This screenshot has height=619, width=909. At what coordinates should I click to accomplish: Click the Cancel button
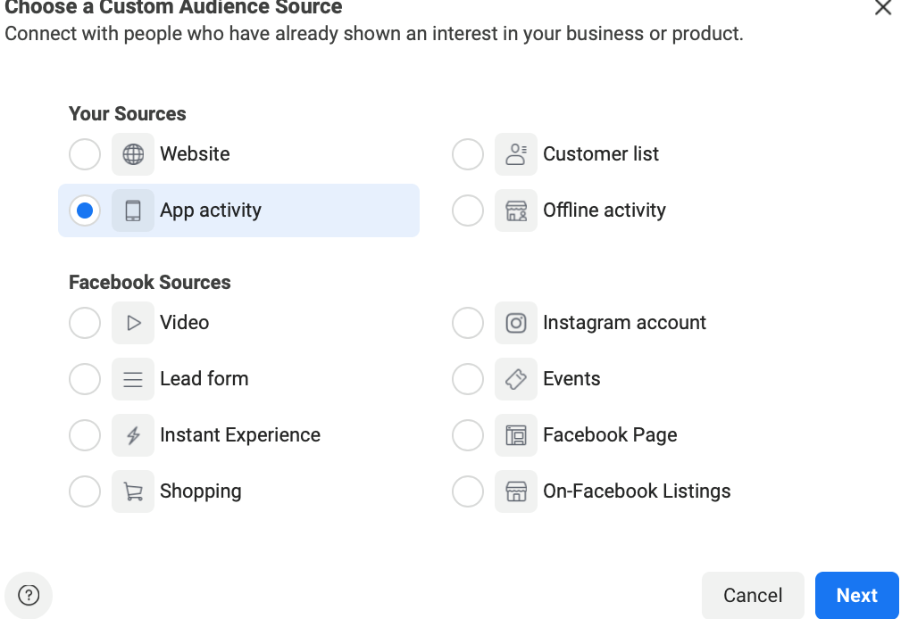pyautogui.click(x=753, y=595)
